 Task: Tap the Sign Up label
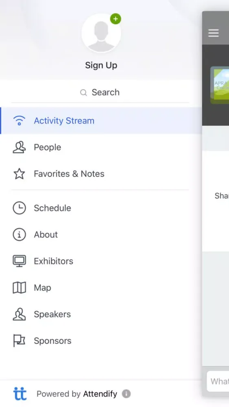[x=101, y=65]
